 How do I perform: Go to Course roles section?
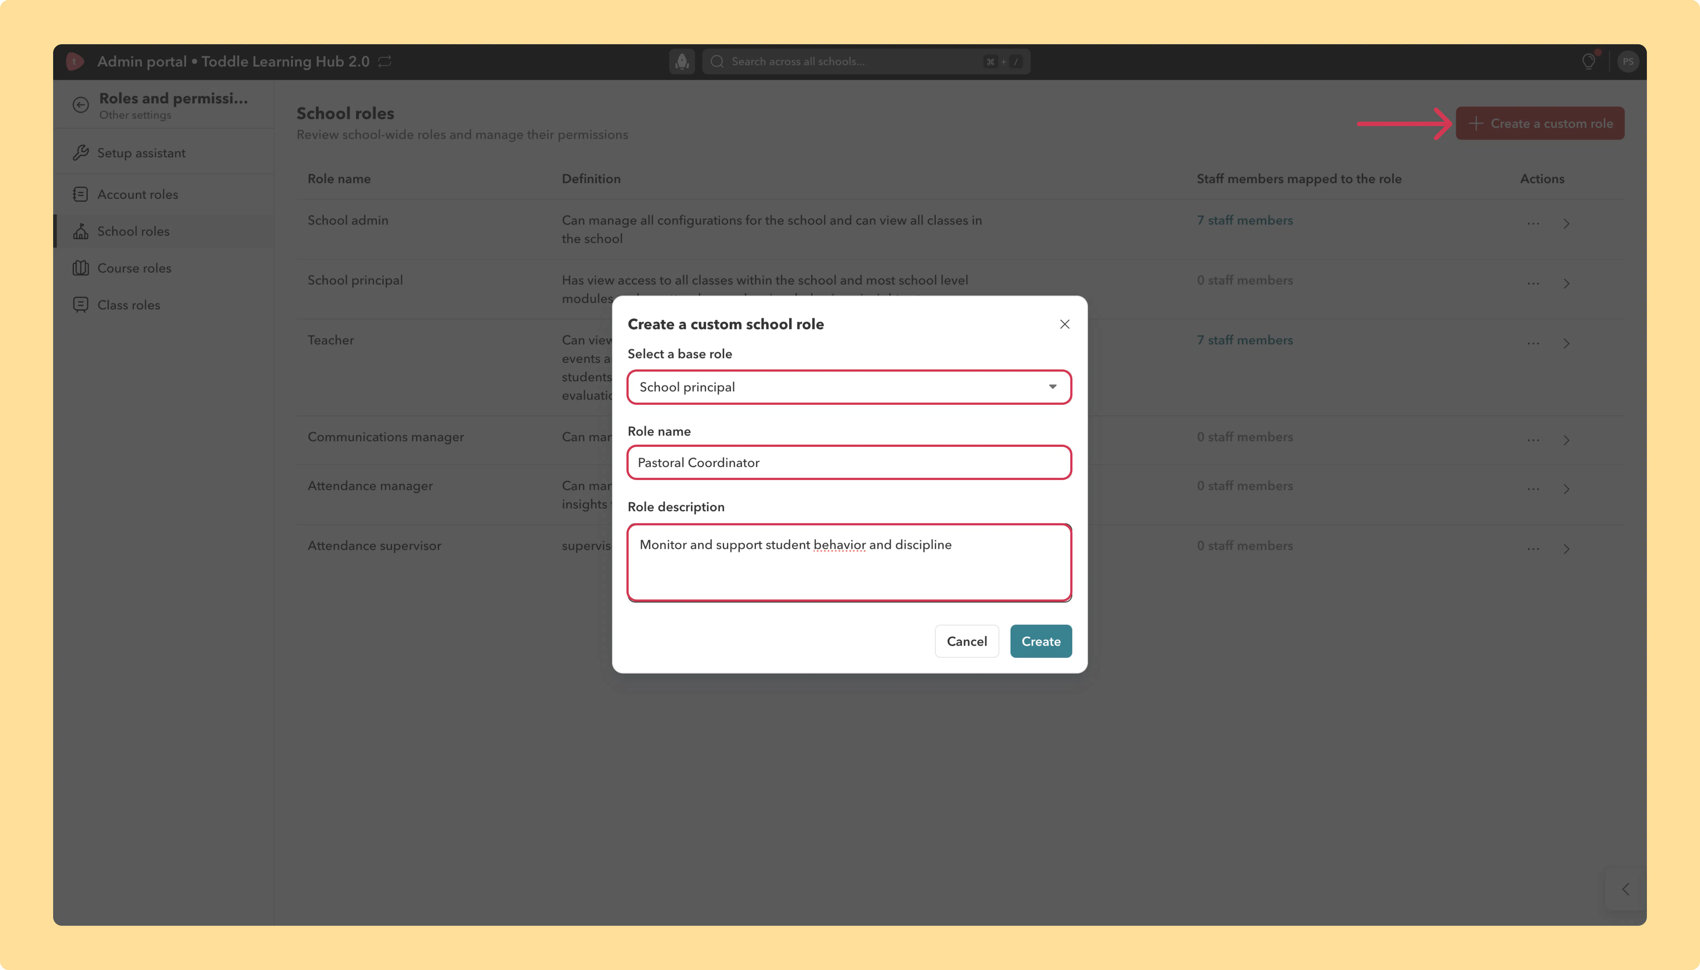[x=163, y=268]
